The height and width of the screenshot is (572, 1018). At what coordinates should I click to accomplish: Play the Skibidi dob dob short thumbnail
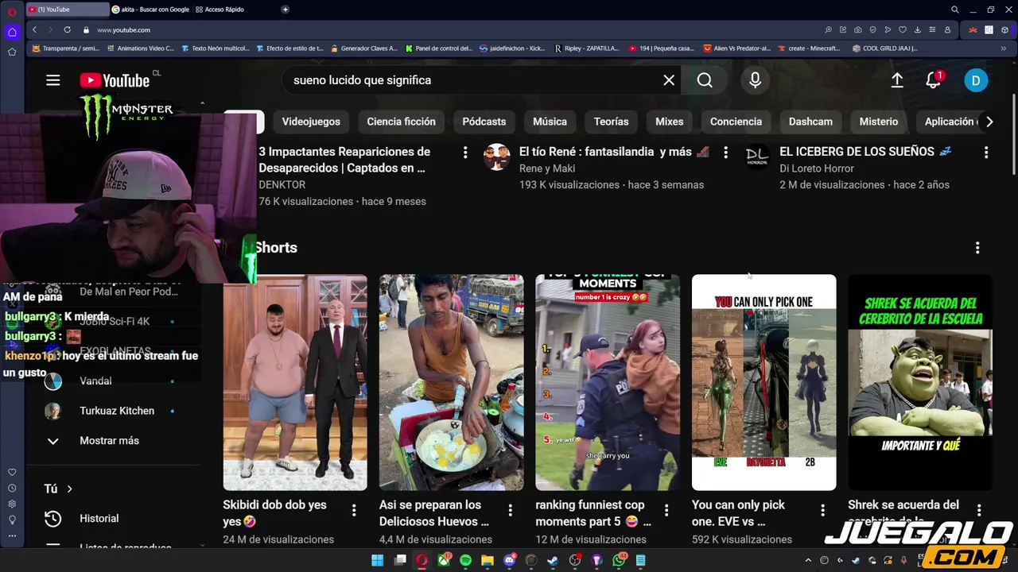[295, 383]
